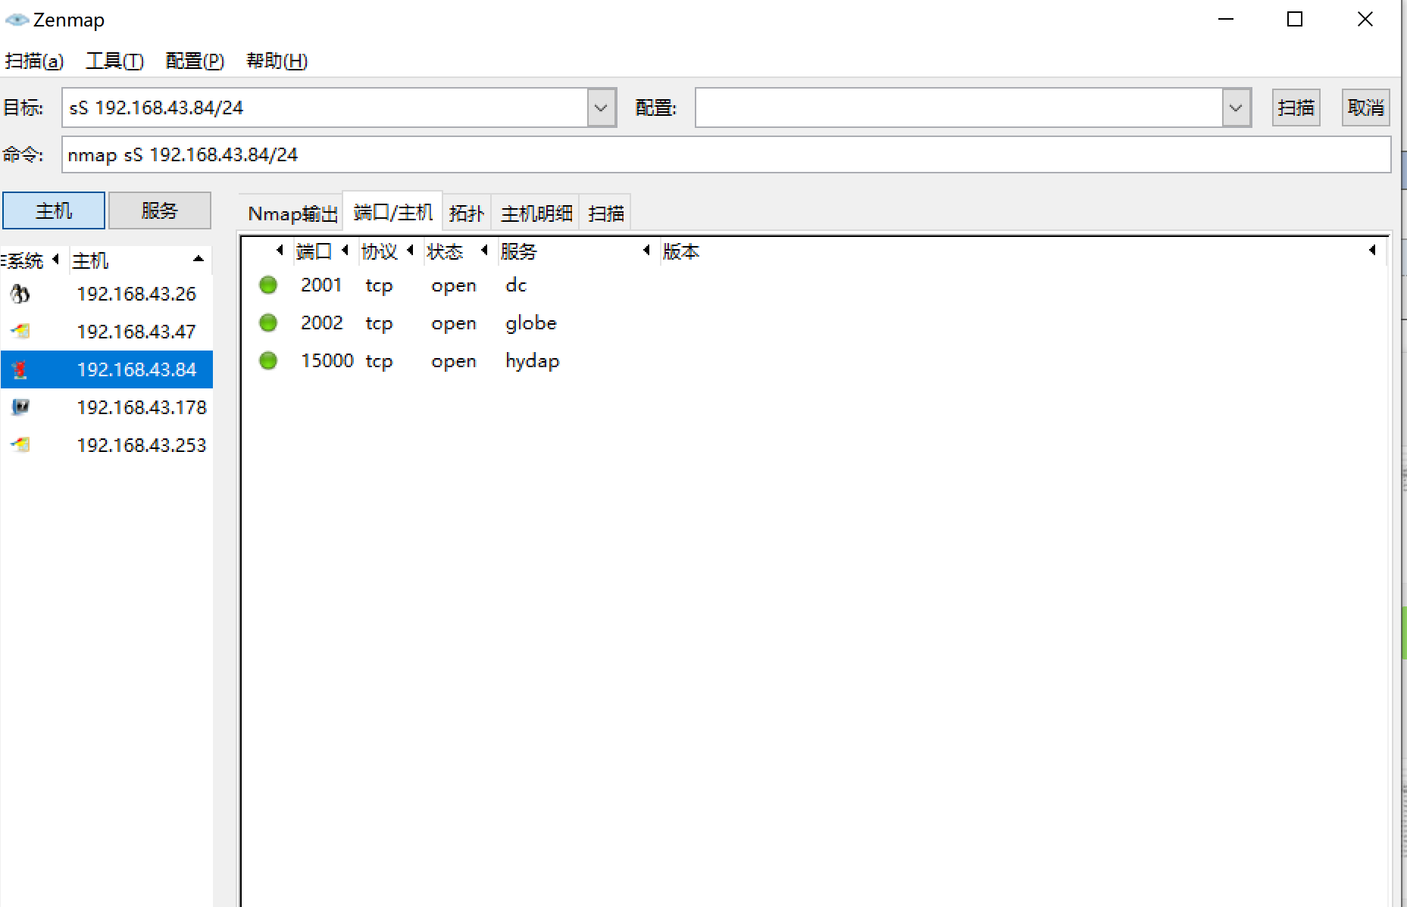Open the target (目标) dropdown arrow
Viewport: 1407px width, 907px height.
(602, 108)
